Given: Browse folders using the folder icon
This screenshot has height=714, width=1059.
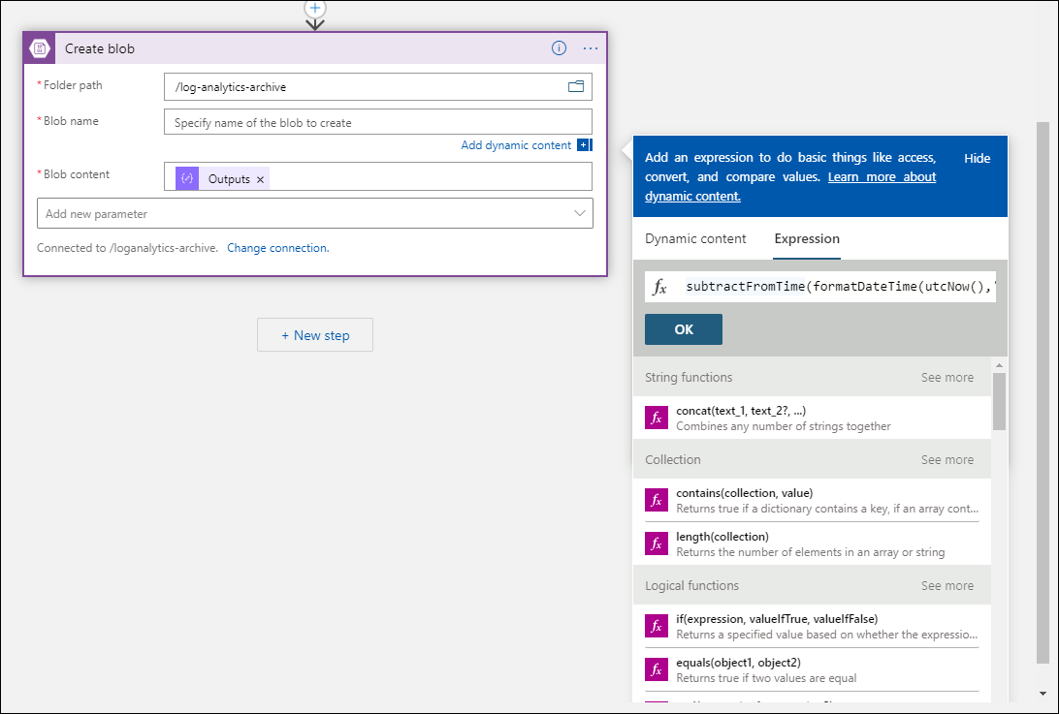Looking at the screenshot, I should tap(576, 86).
